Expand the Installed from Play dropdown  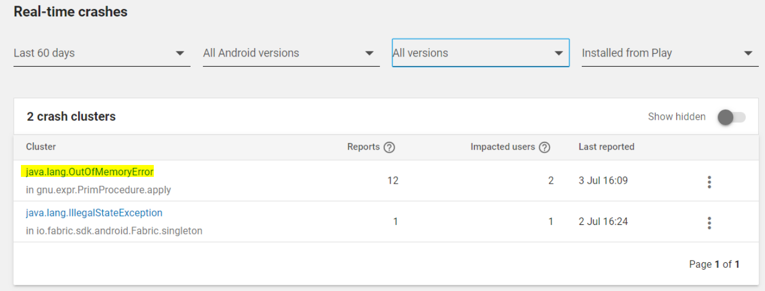(x=670, y=53)
